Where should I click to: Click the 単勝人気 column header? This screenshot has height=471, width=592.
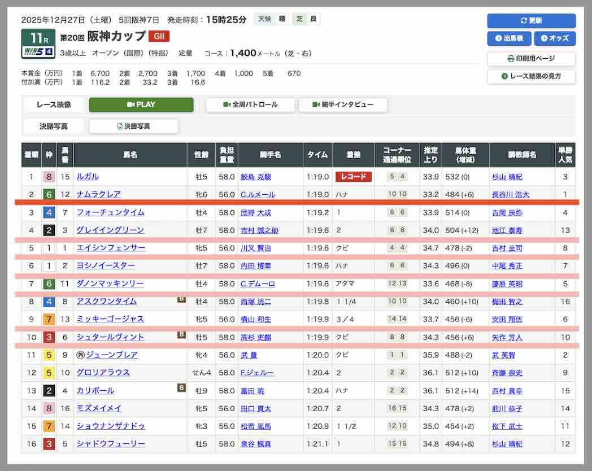coord(565,155)
